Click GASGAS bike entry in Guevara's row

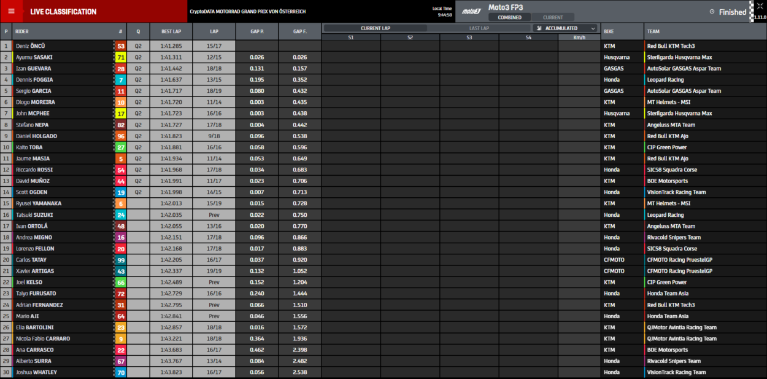pos(614,68)
